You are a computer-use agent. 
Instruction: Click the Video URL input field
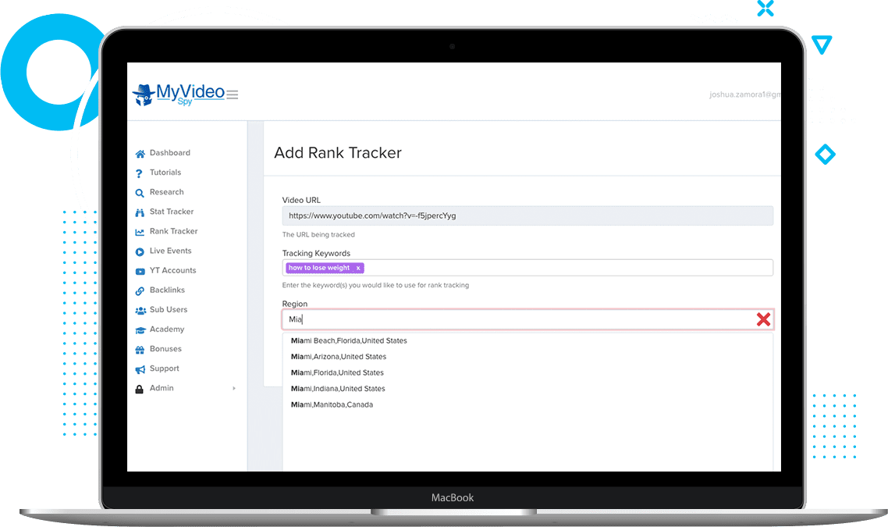(x=527, y=215)
